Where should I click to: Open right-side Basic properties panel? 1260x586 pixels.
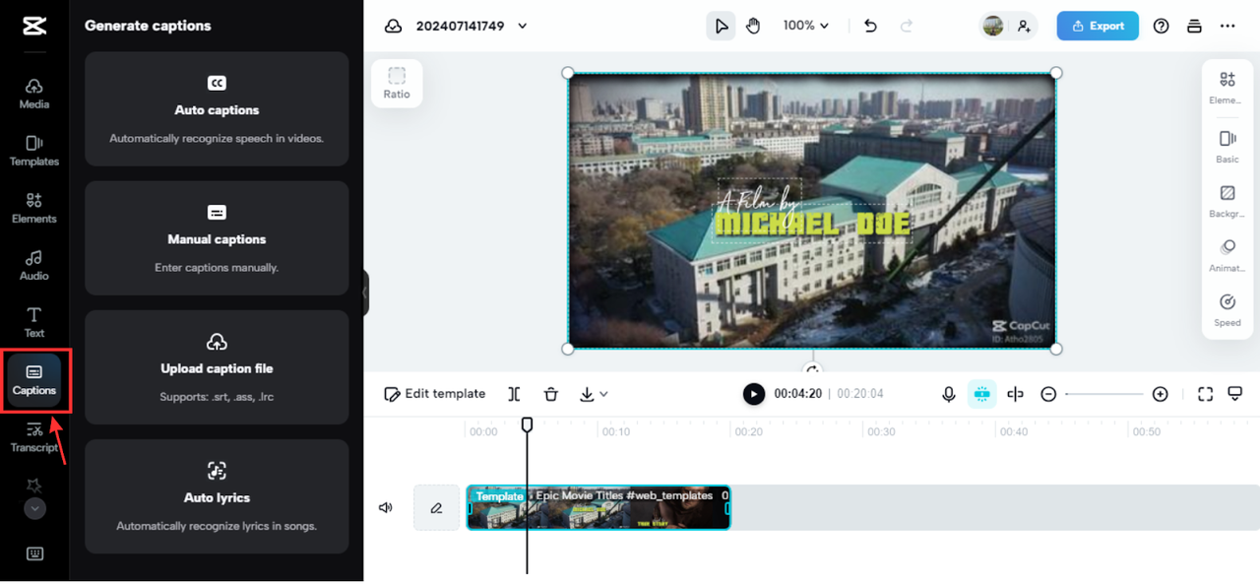tap(1227, 146)
